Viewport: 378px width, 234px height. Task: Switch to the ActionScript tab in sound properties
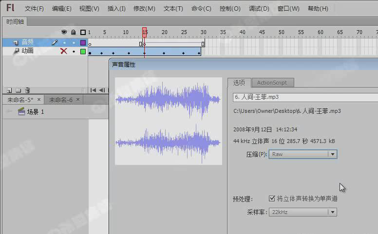(x=272, y=83)
